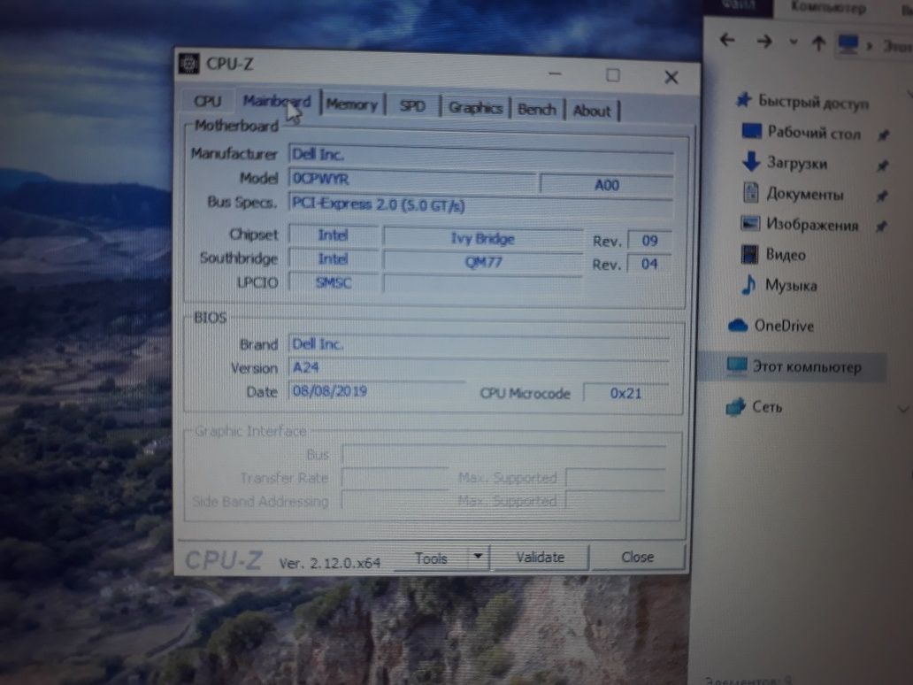Viewport: 913px width, 685px height.
Task: Select Этот компьютер in Explorer sidebar
Action: tap(807, 367)
